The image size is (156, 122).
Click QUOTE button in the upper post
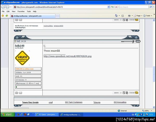(x=117, y=20)
